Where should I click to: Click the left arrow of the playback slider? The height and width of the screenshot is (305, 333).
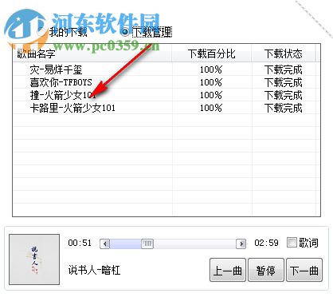(x=105, y=244)
